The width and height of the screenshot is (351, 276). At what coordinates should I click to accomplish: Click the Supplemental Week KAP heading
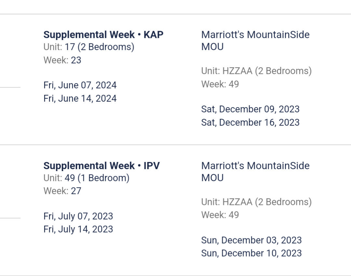point(103,35)
